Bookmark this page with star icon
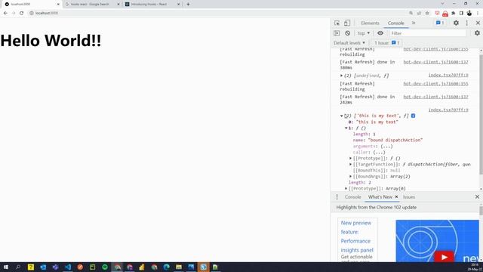Screen dimensions: 483x272 427,13
